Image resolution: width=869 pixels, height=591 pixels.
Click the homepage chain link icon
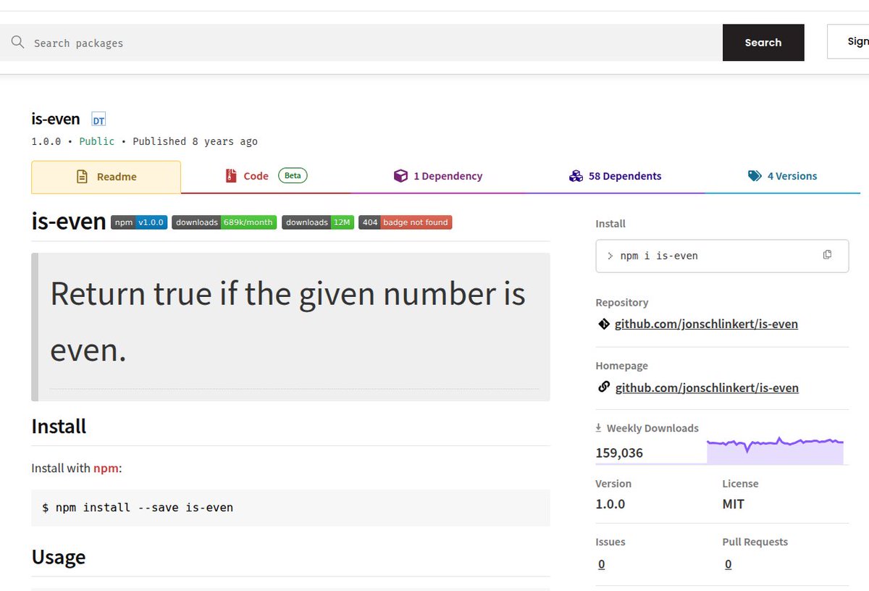coord(604,387)
